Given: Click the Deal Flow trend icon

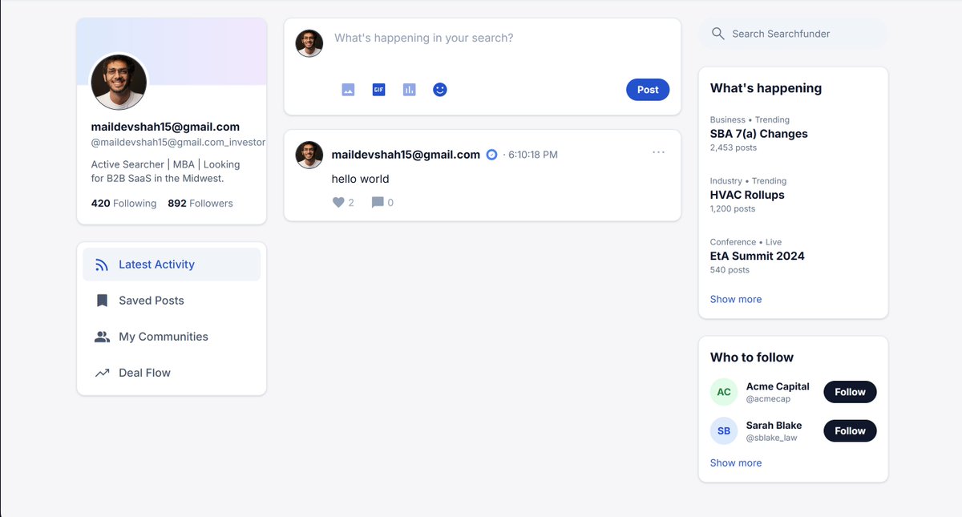Looking at the screenshot, I should click(x=102, y=373).
